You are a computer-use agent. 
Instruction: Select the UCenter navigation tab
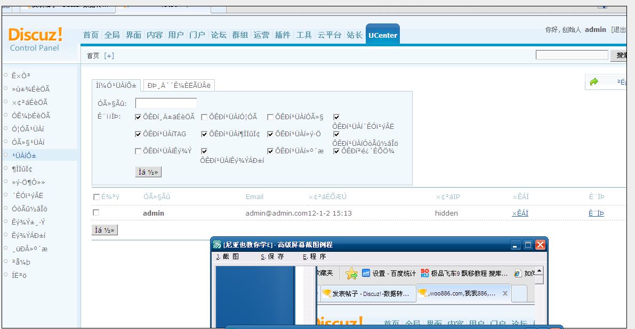383,35
